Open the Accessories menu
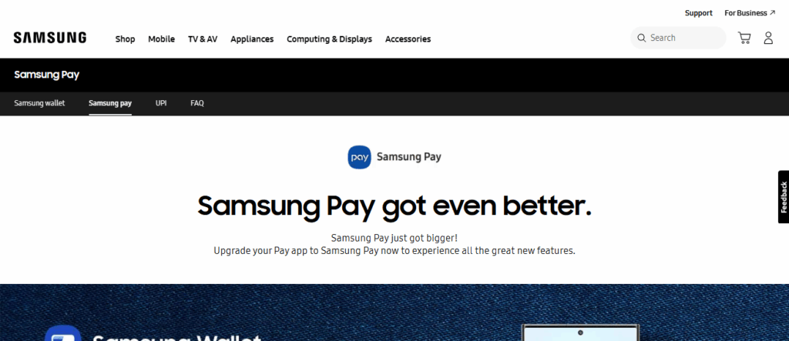 pyautogui.click(x=408, y=38)
